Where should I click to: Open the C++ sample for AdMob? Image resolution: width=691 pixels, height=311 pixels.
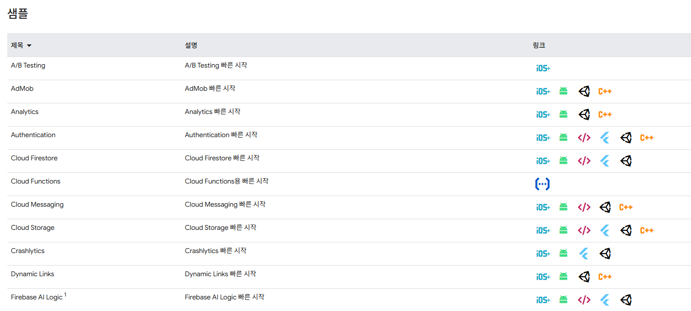pyautogui.click(x=605, y=91)
